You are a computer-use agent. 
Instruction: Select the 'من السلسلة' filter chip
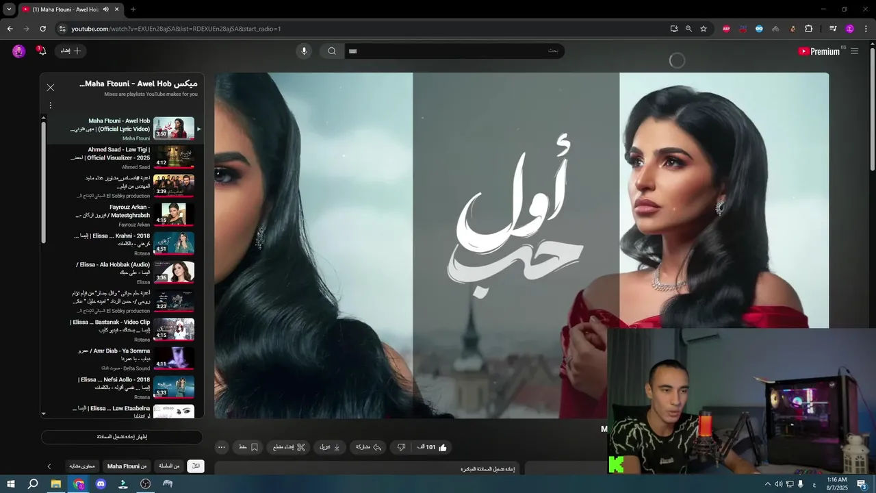pyautogui.click(x=169, y=466)
